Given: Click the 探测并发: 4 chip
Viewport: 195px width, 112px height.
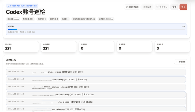Looking at the screenshot, I should coord(42,19).
